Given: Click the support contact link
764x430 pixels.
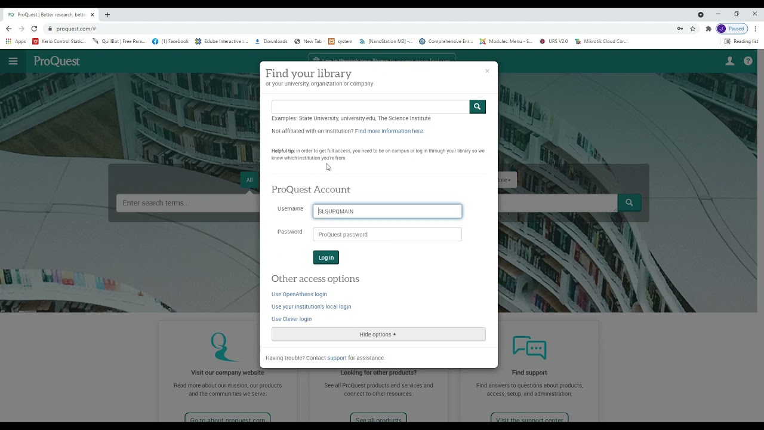Looking at the screenshot, I should (337, 358).
